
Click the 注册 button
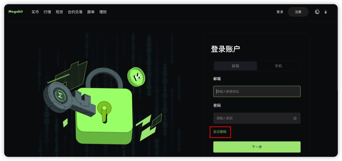[x=298, y=12]
